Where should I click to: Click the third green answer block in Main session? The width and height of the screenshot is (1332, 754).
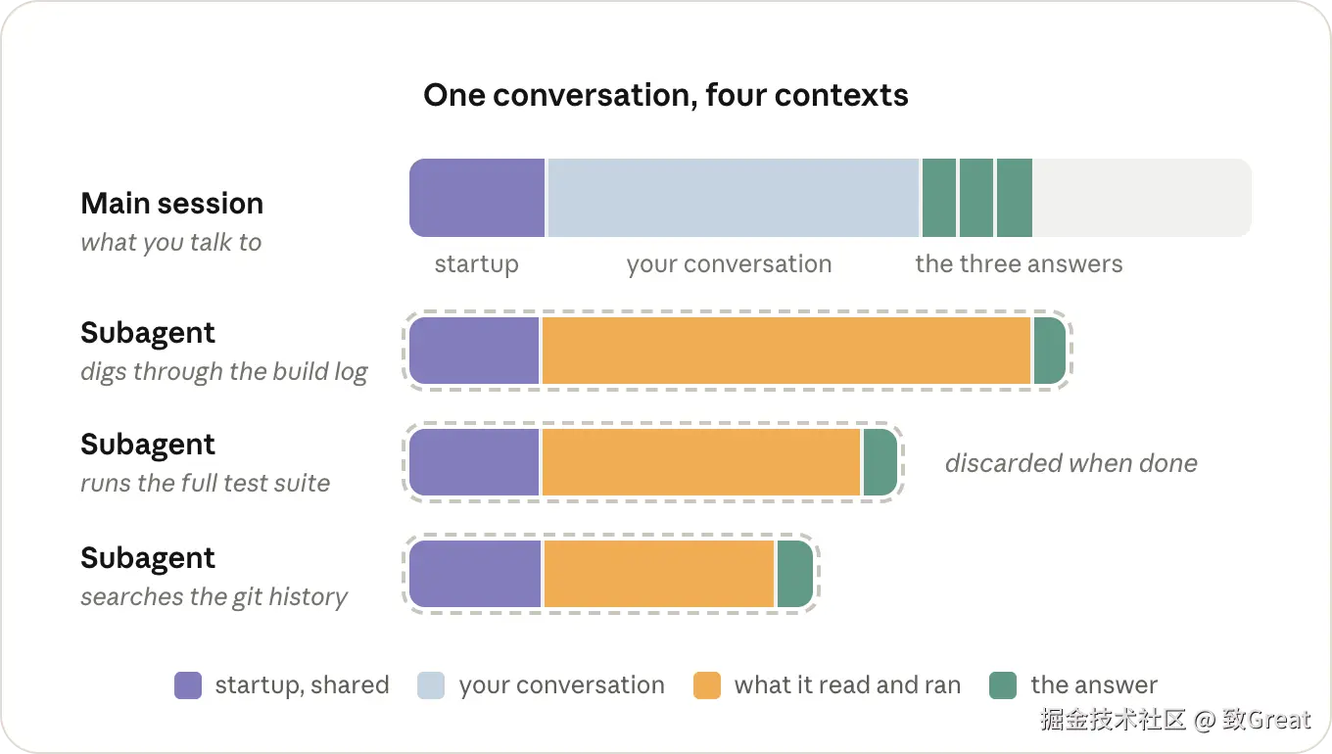[x=1015, y=198]
